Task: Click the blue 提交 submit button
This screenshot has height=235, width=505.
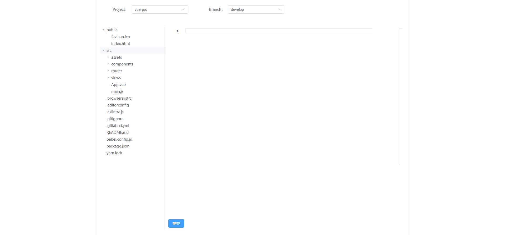Action: coord(176,223)
